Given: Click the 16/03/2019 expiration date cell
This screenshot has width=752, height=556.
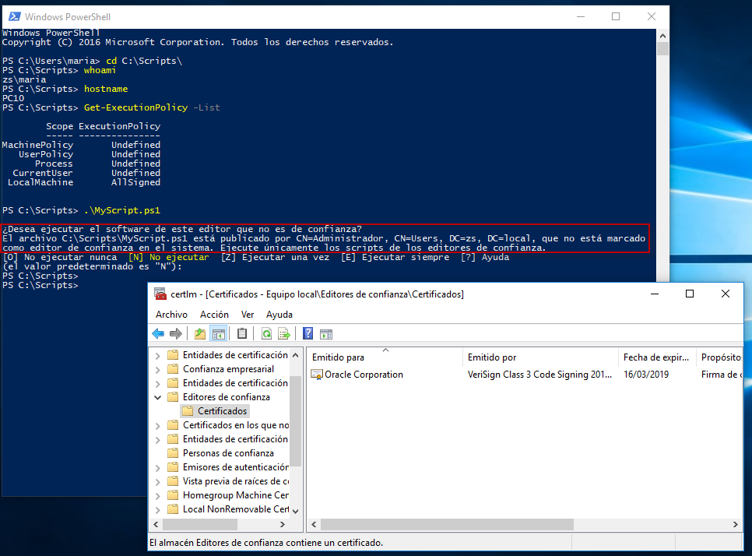Looking at the screenshot, I should (646, 375).
